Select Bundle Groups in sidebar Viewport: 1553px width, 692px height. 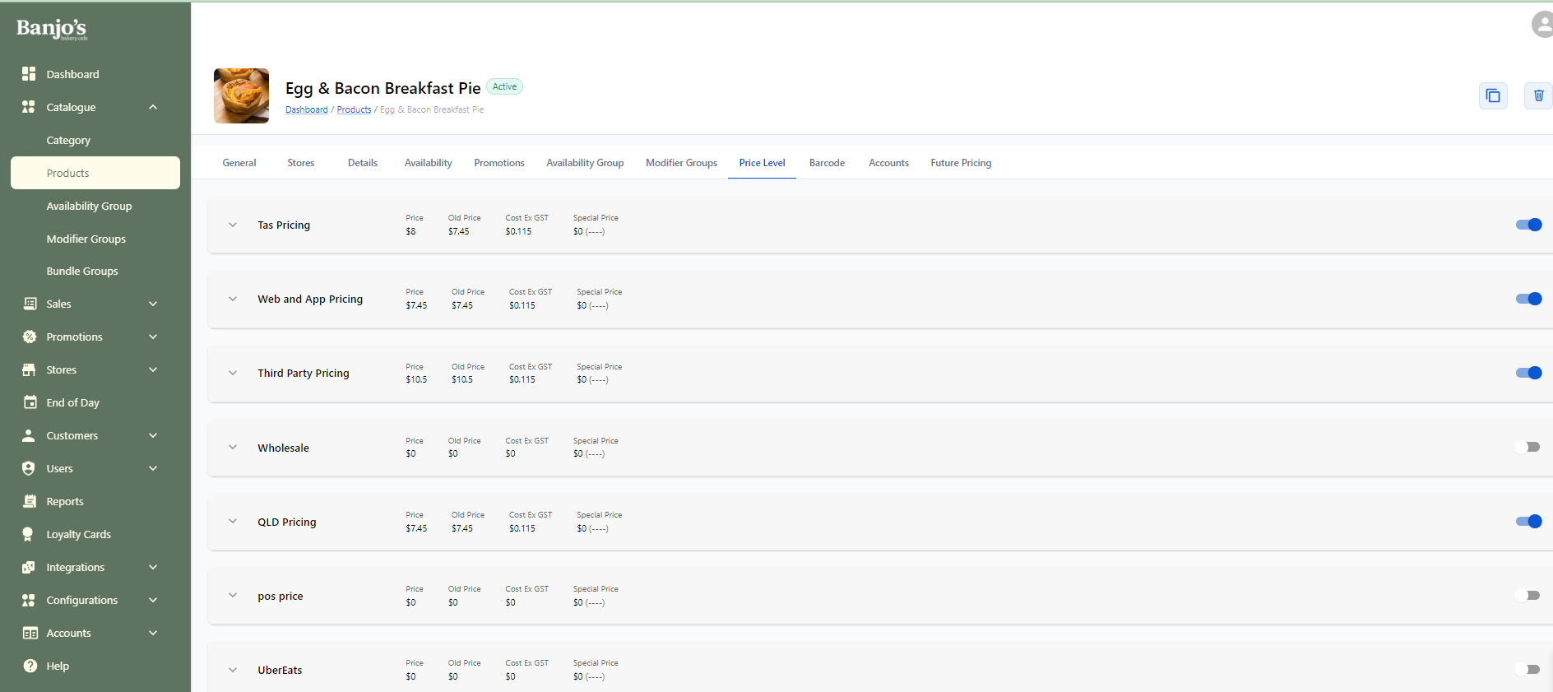[82, 271]
